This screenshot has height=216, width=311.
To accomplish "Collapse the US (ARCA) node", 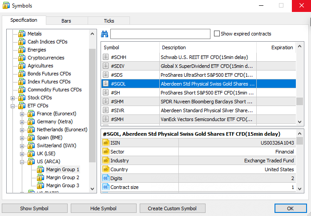I will [x=22, y=162].
